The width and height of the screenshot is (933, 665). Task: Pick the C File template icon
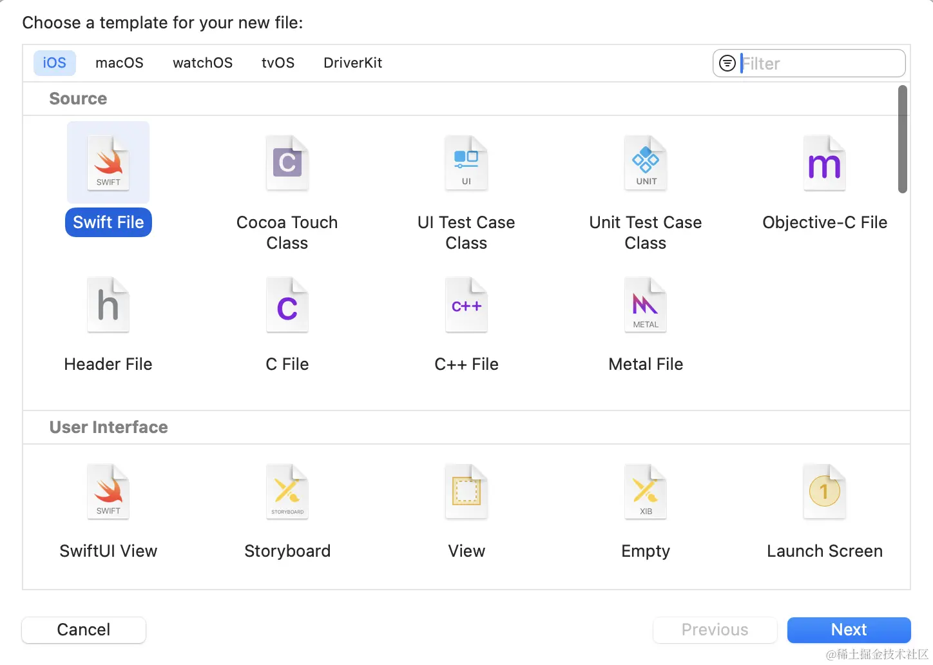click(x=287, y=305)
